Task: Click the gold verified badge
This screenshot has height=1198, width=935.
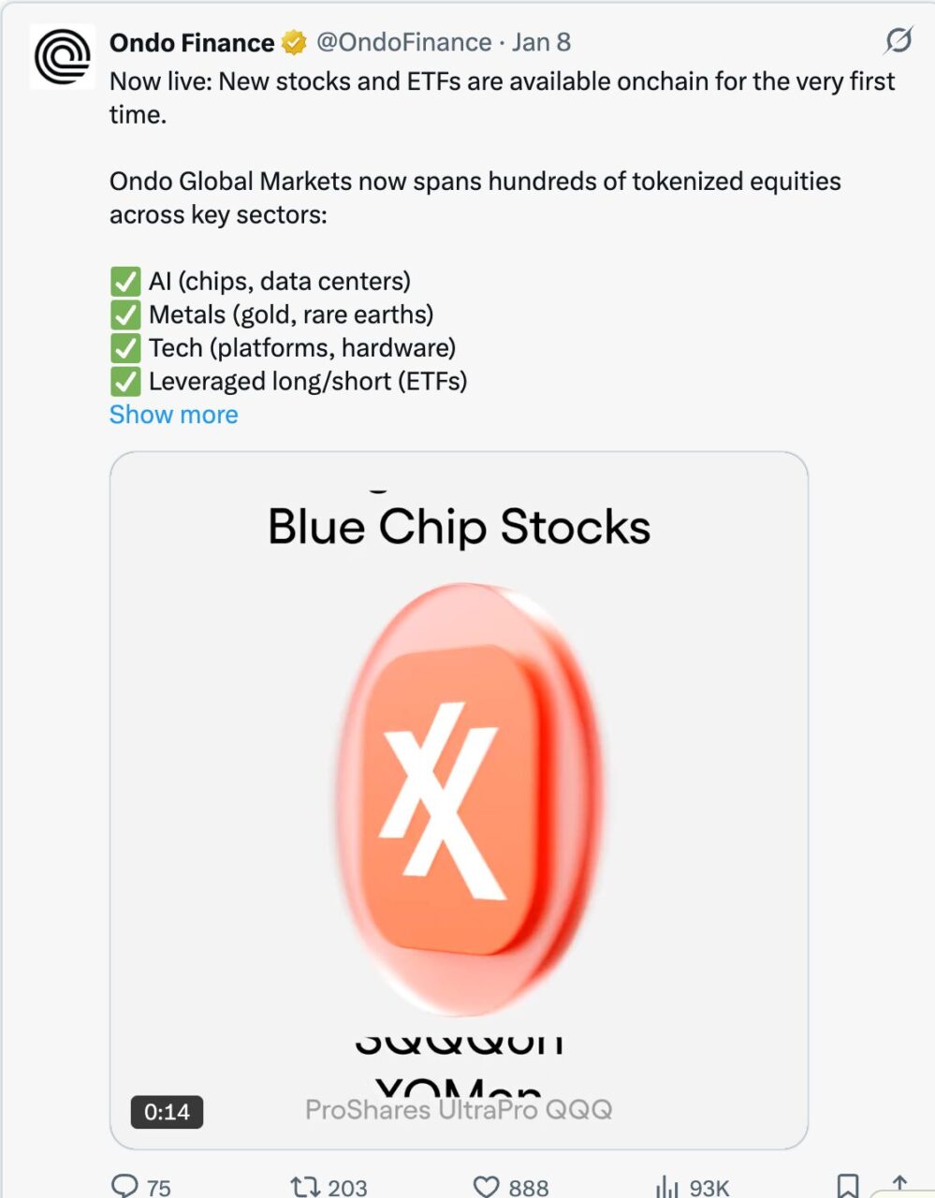Action: [x=294, y=43]
